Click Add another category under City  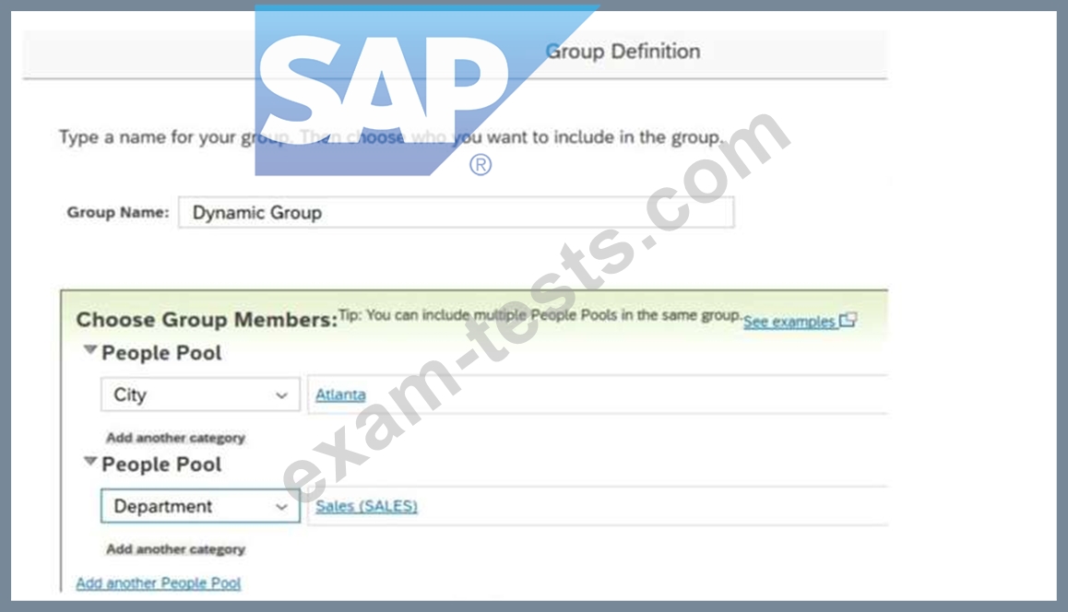point(176,438)
